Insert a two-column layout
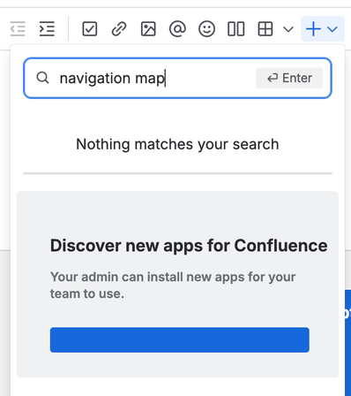Screen dimensions: 351x396 tap(236, 29)
